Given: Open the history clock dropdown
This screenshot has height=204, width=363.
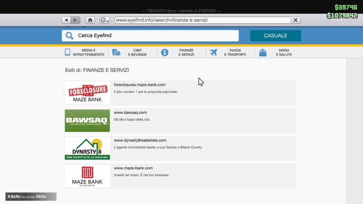Looking at the screenshot, I should [105, 20].
